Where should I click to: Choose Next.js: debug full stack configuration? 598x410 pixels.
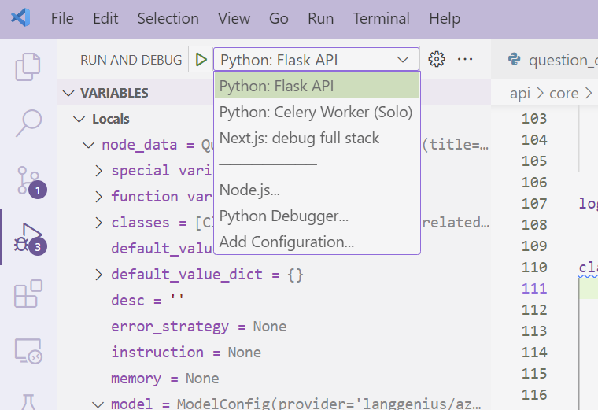coord(299,138)
